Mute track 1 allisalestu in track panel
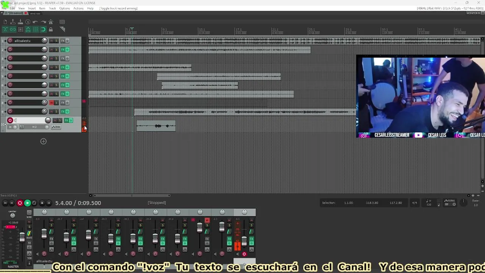The width and height of the screenshot is (485, 273). [52, 41]
